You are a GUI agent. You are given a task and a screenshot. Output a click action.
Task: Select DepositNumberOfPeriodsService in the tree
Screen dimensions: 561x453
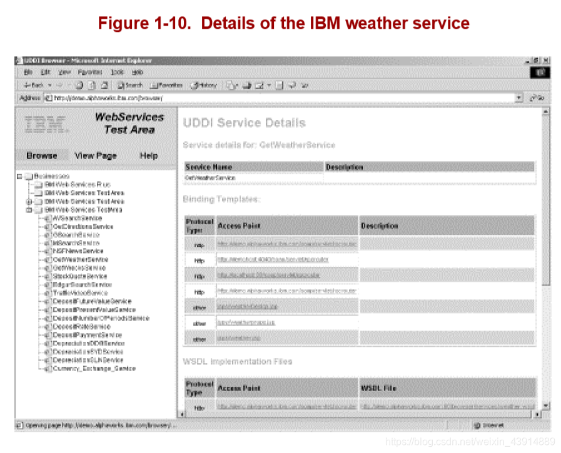[101, 318]
